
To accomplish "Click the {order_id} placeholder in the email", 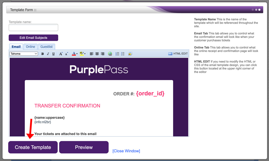I will [x=150, y=94].
